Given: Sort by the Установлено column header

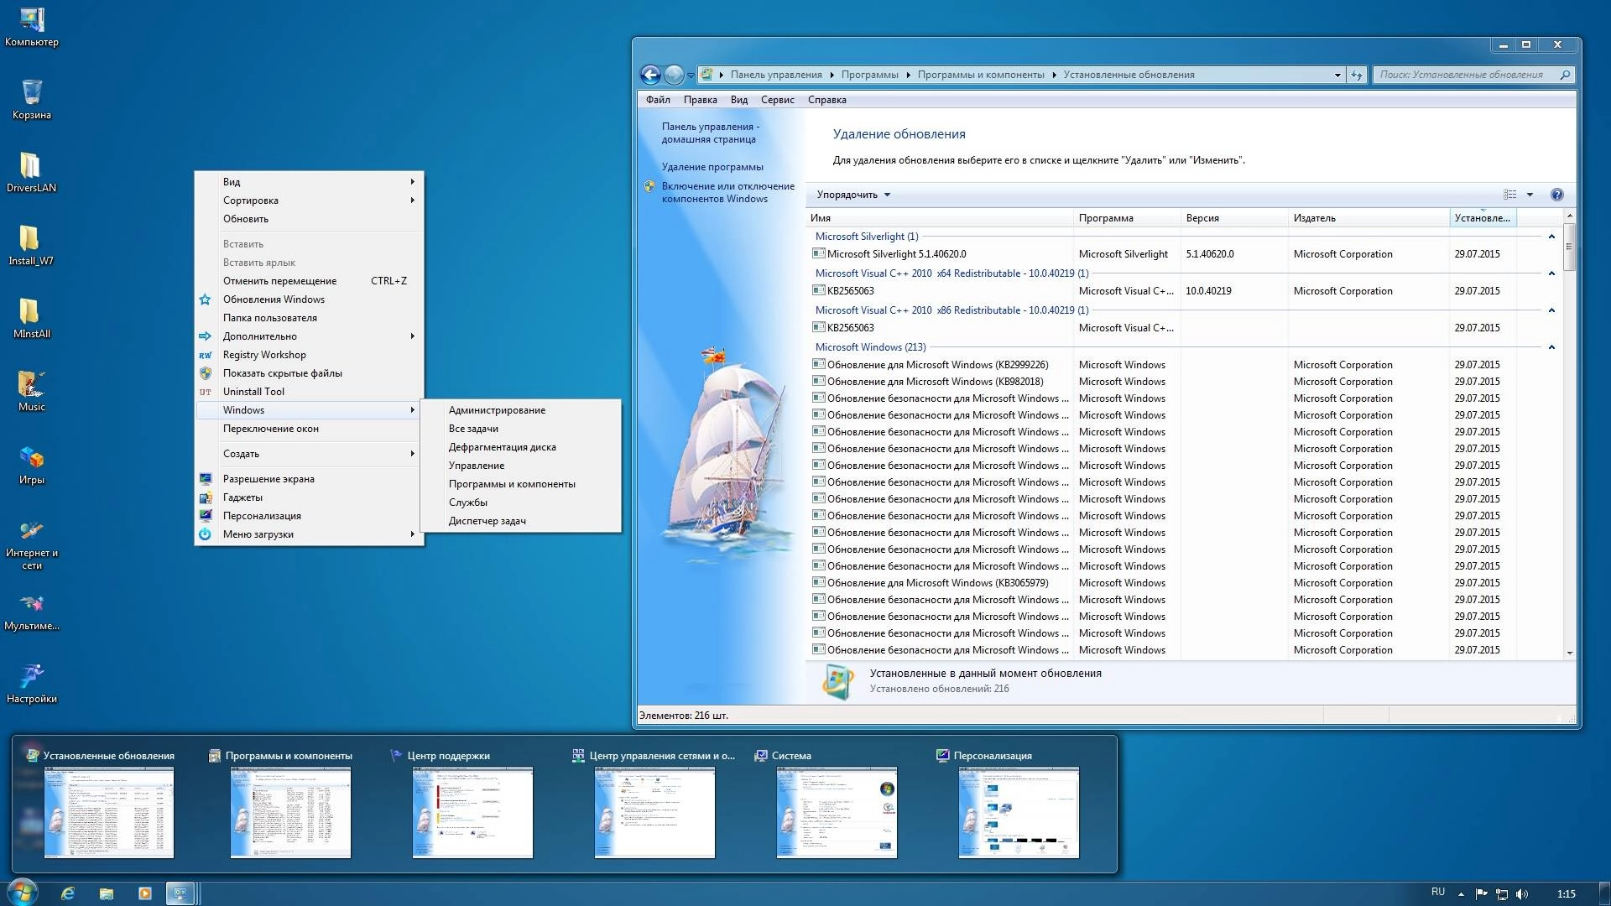Looking at the screenshot, I should 1482,218.
